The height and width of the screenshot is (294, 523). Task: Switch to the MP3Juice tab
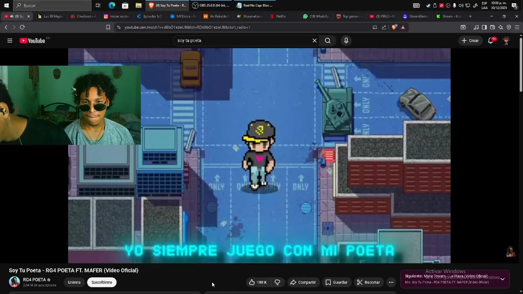tap(183, 16)
